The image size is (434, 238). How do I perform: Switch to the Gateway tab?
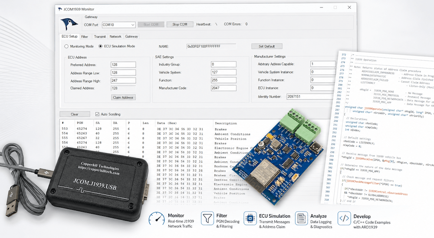pyautogui.click(x=132, y=36)
